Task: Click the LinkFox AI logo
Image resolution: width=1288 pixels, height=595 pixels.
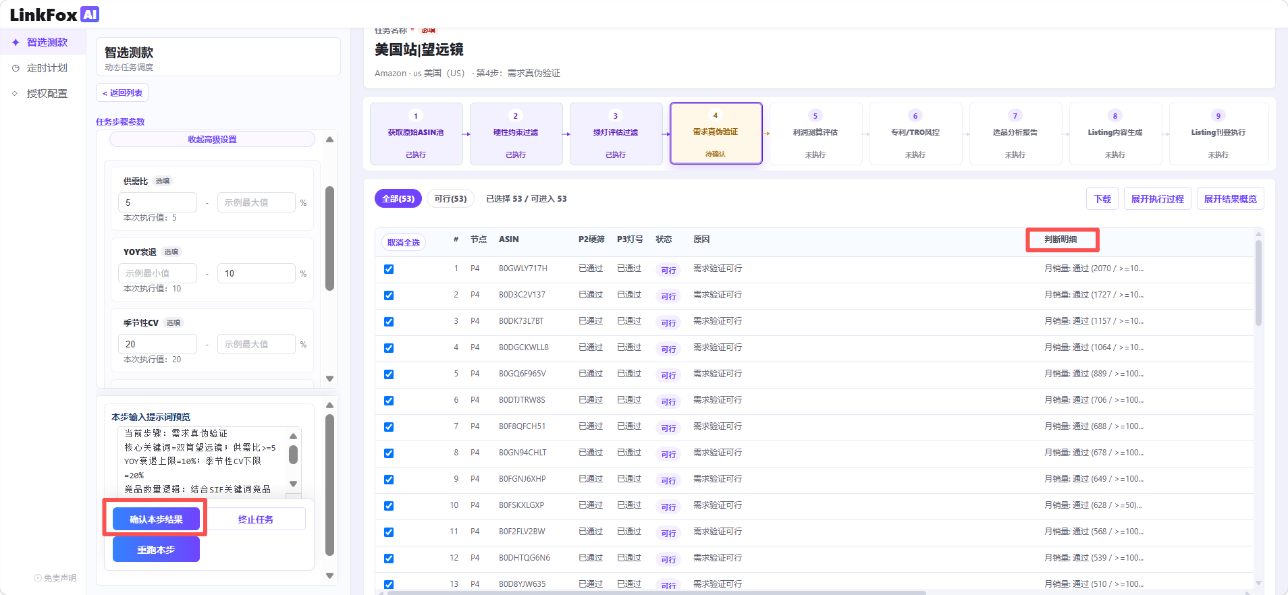Action: coord(54,14)
